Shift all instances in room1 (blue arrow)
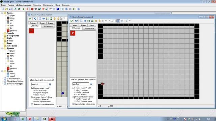Screen dimensions: 216x121 [x=85, y=21]
